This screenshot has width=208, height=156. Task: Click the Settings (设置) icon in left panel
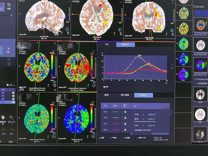click(x=8, y=48)
